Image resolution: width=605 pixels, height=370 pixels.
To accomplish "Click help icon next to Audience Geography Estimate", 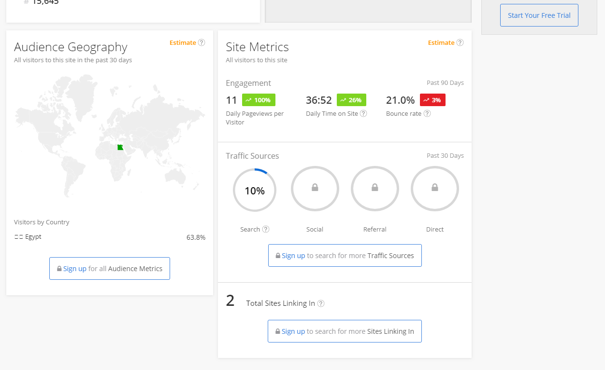I will pos(202,42).
